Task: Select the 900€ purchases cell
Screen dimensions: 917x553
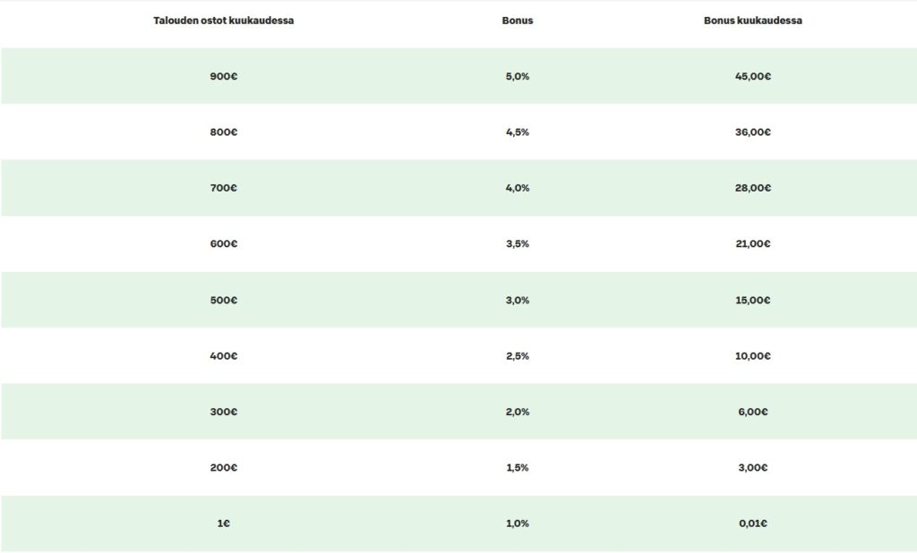Action: [223, 76]
